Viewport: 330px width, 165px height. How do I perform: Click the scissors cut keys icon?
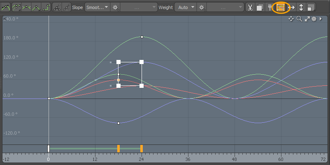click(x=250, y=7)
